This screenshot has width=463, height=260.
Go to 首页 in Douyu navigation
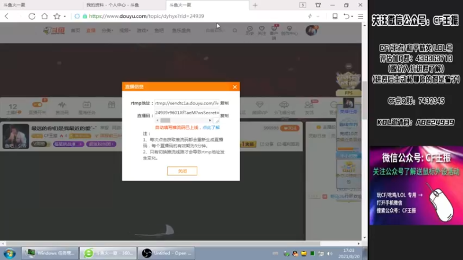click(75, 31)
